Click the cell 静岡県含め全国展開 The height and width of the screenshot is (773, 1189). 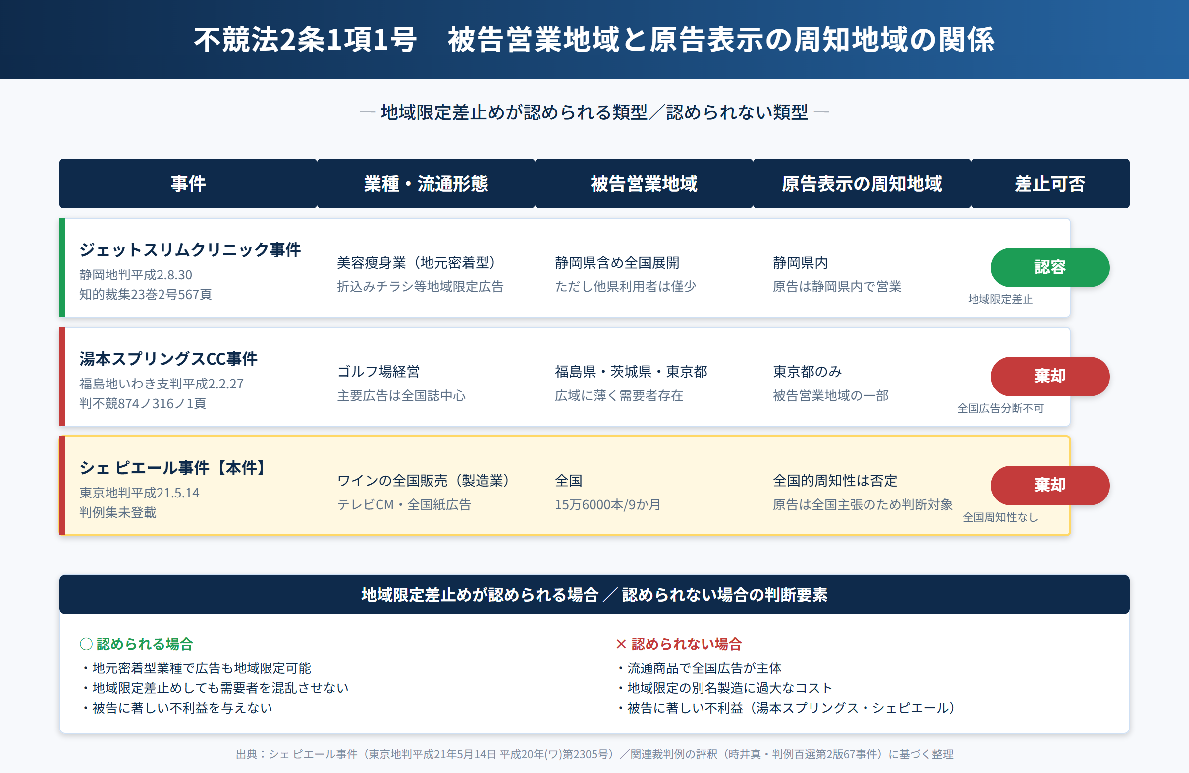[x=617, y=262]
